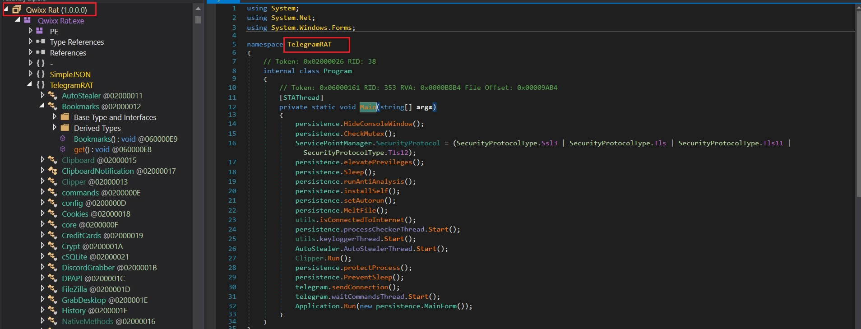Screen dimensions: 861x329
Task: Click the TelegramRAT namespace name in code
Action: coord(309,44)
